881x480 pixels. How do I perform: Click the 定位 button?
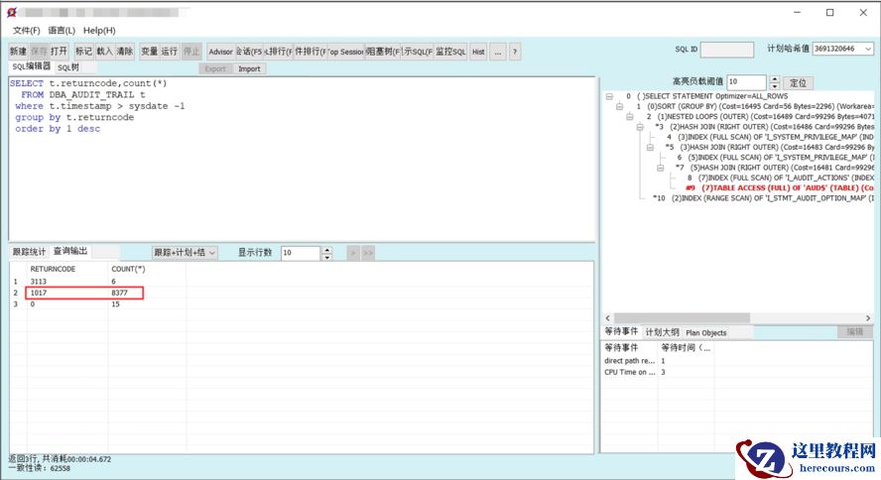click(798, 82)
